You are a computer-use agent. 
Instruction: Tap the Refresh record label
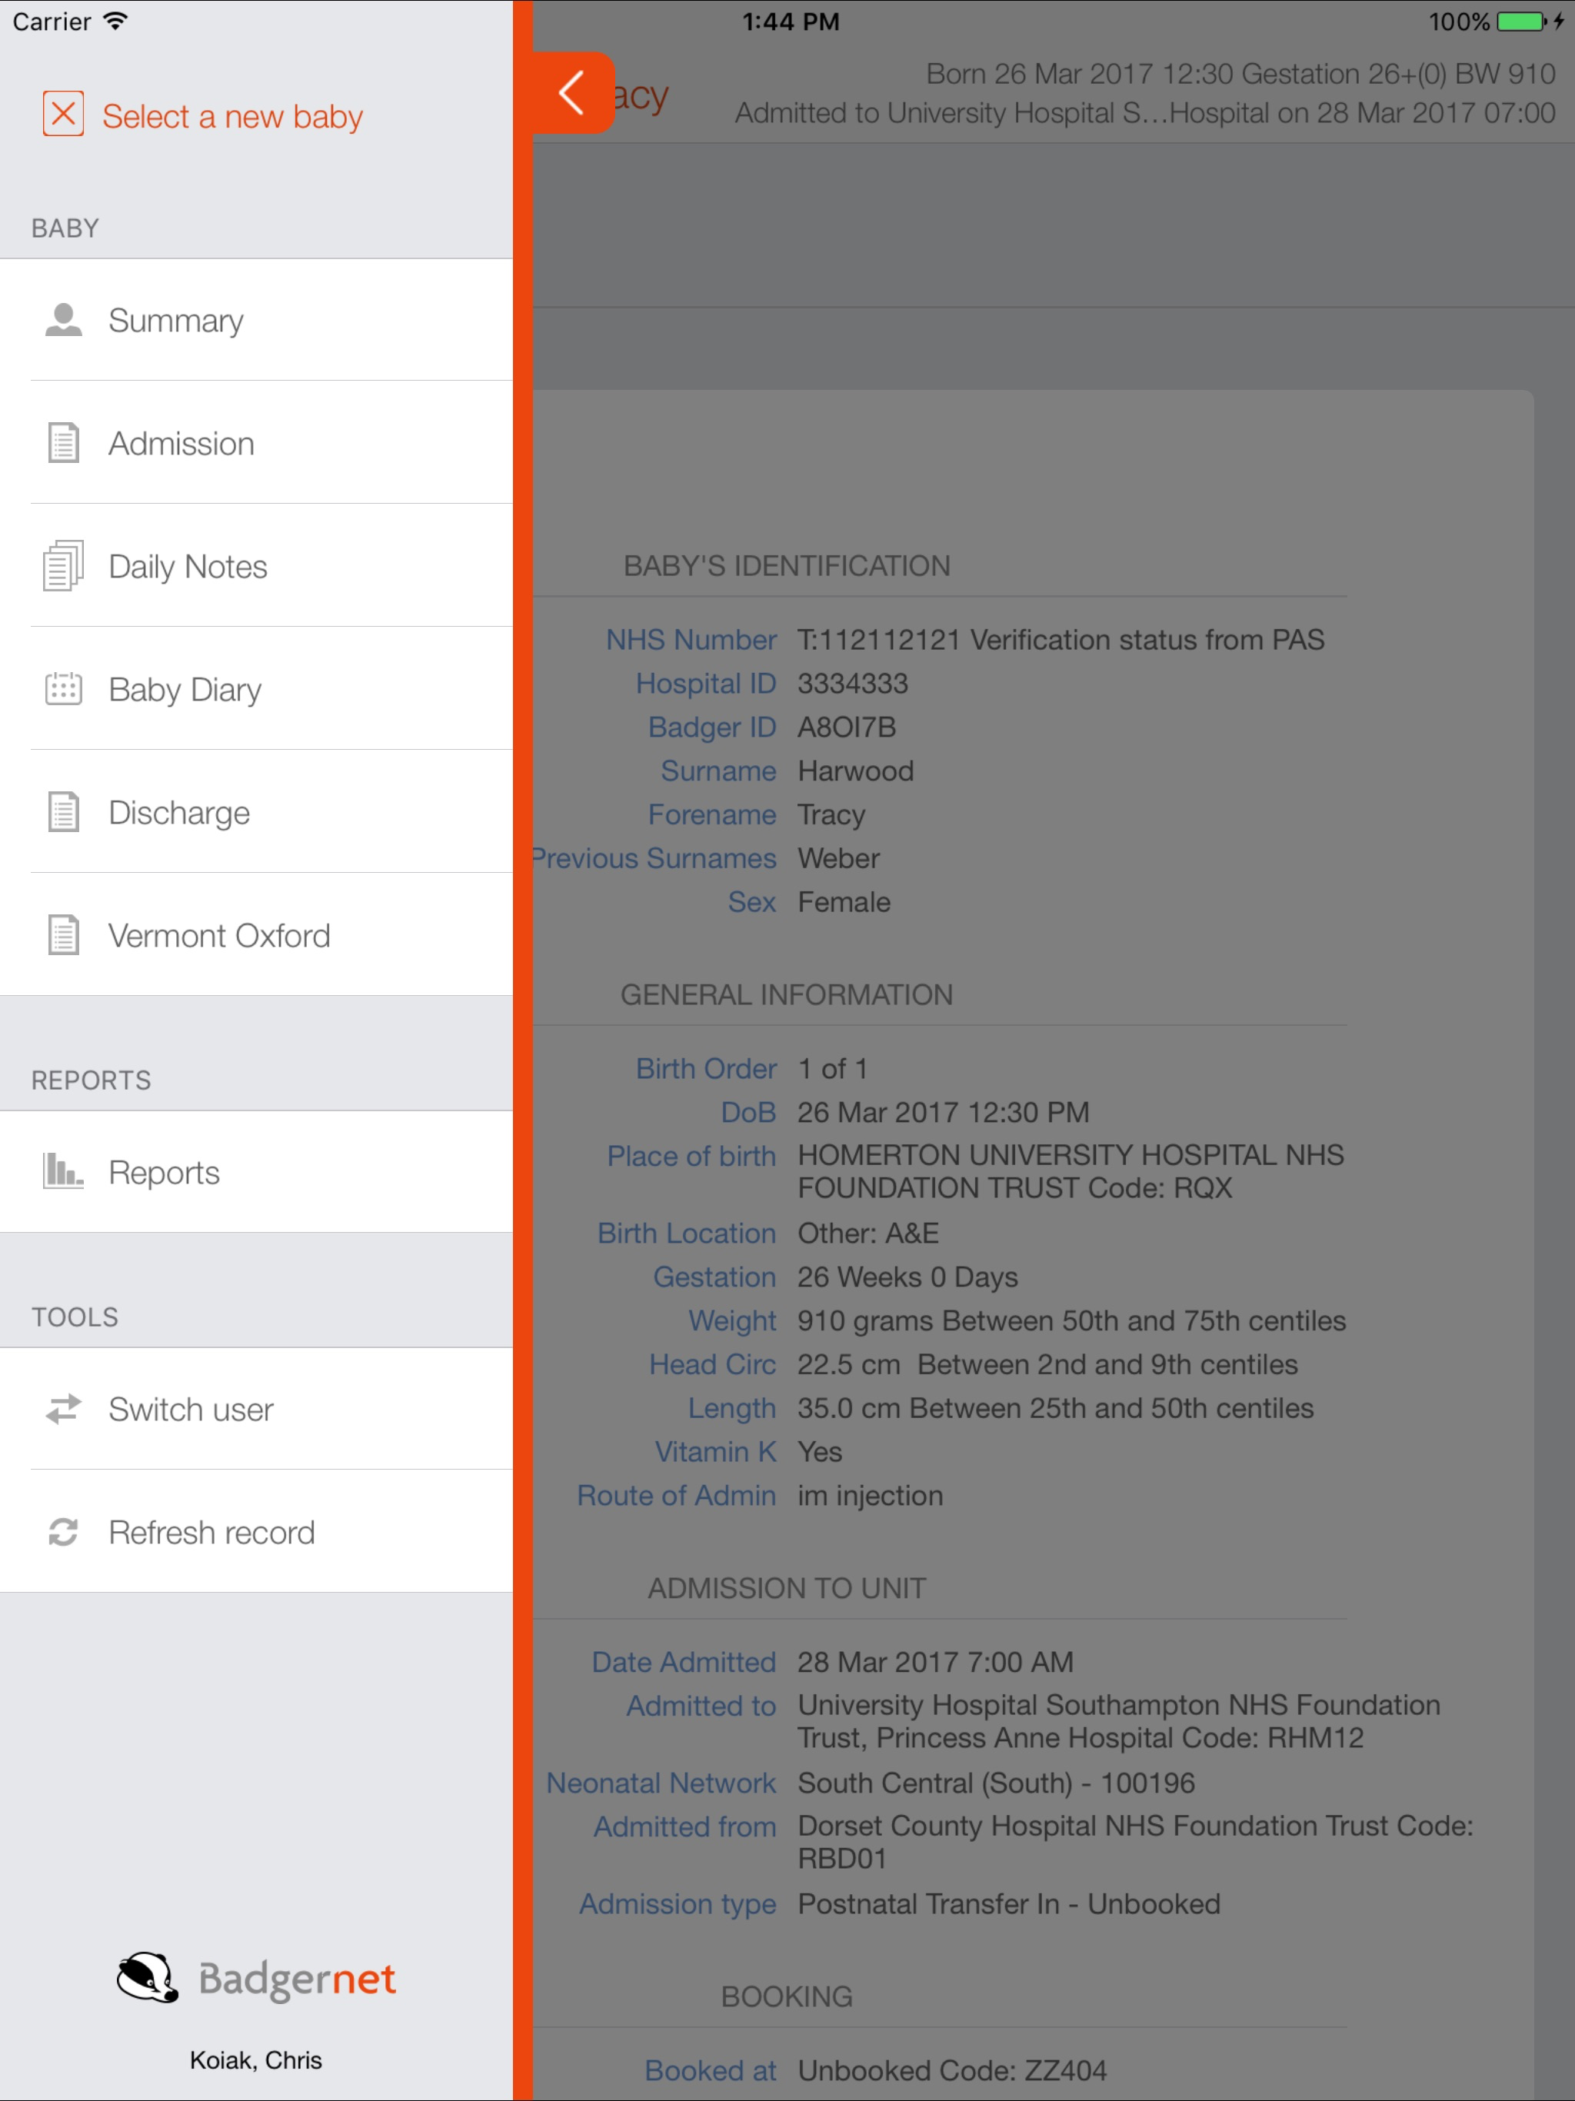211,1532
